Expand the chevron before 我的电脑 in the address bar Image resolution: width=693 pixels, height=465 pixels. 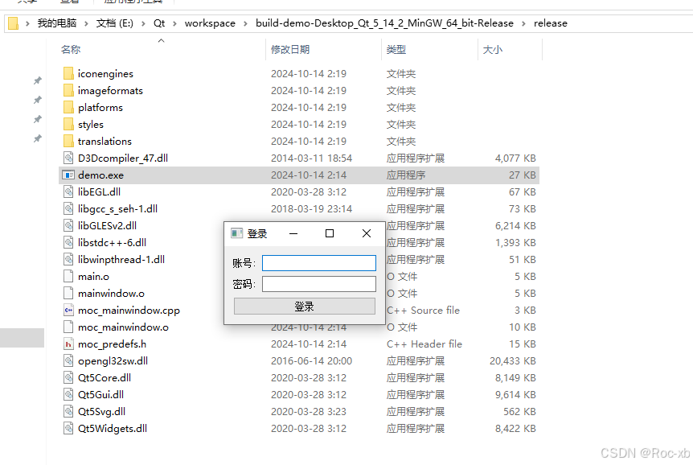(27, 23)
